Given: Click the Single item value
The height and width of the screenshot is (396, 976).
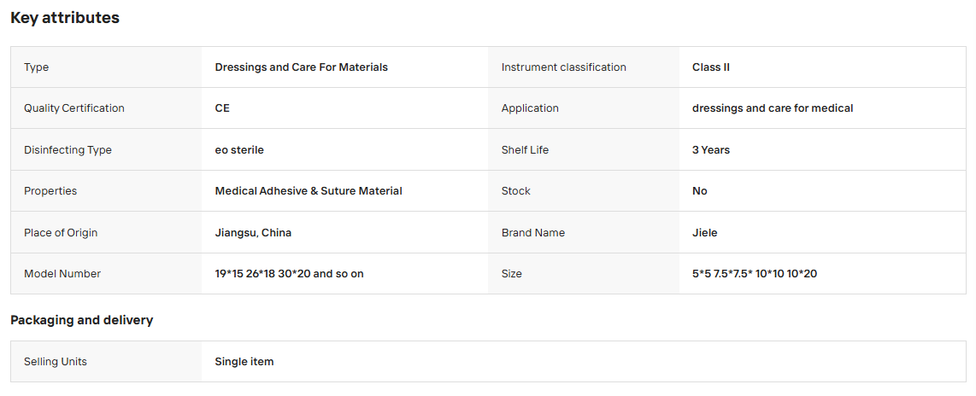Looking at the screenshot, I should point(244,362).
